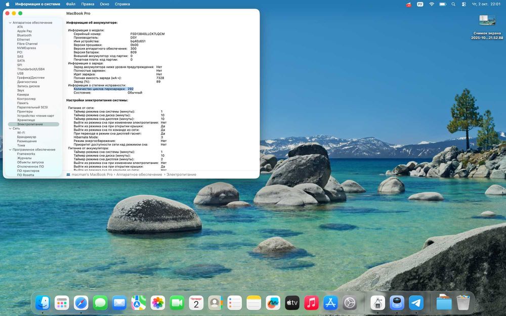Open Control Center in menu bar
The height and width of the screenshot is (316, 506).
(464, 4)
